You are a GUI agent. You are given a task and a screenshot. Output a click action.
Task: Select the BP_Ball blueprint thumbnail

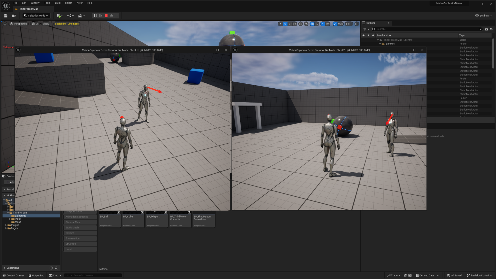coord(110,220)
